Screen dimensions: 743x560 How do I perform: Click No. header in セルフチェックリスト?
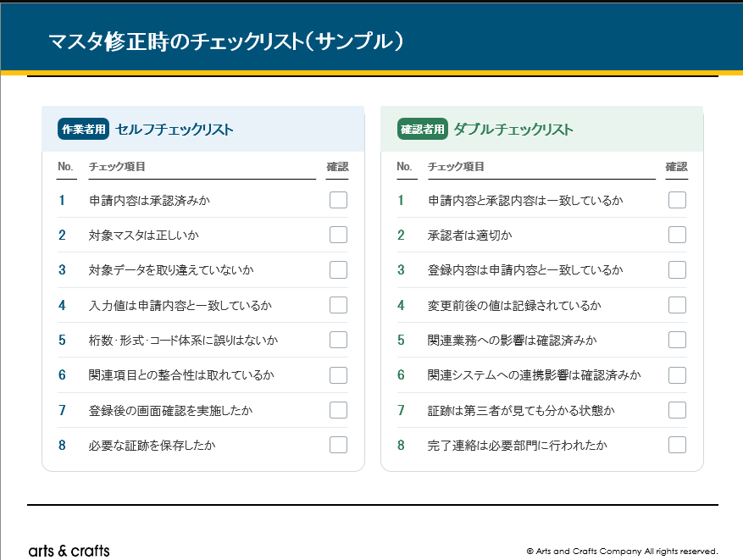click(x=65, y=167)
